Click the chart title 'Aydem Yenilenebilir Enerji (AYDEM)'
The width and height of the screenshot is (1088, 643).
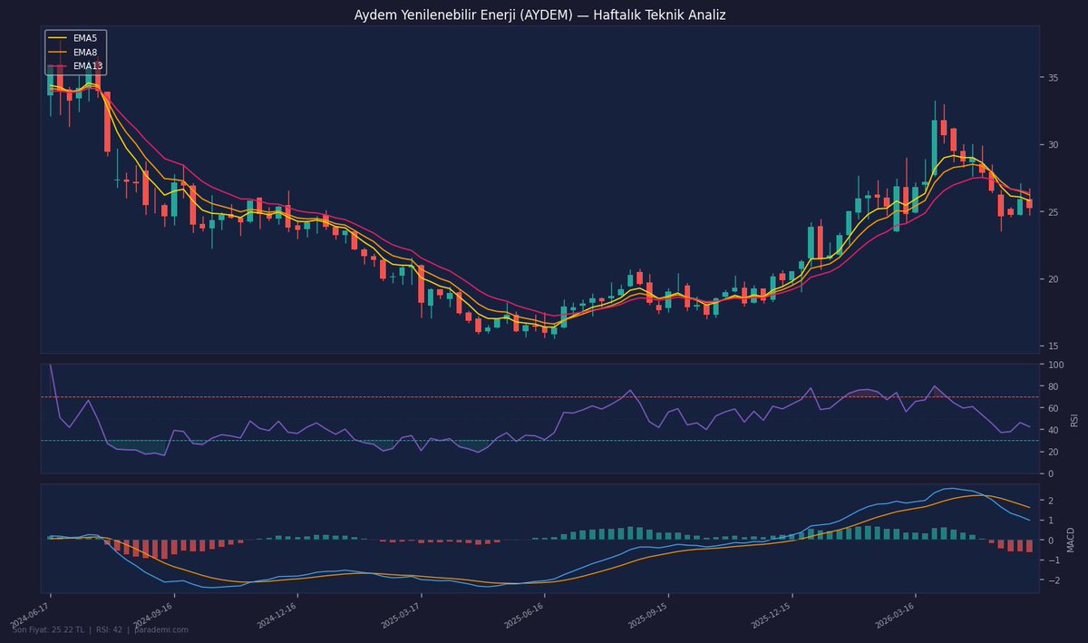[x=462, y=15]
